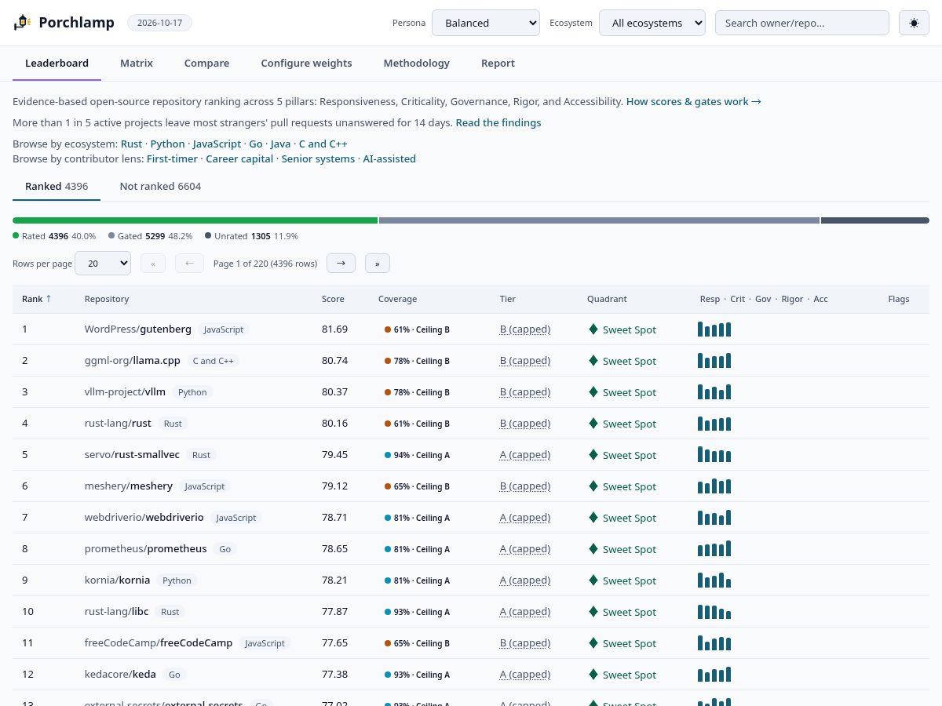The image size is (942, 706).
Task: Switch to the Compare tab
Action: (207, 63)
